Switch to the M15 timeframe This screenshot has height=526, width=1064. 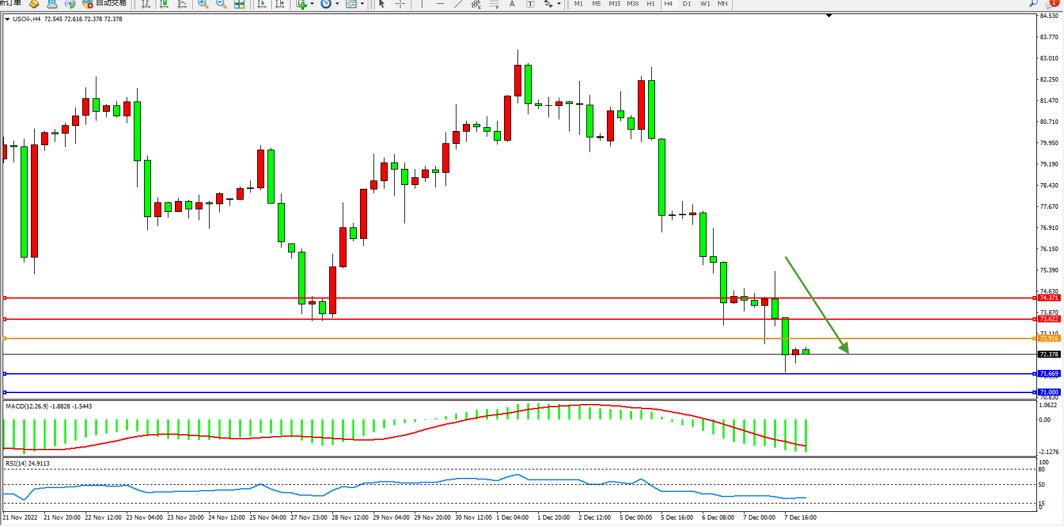pyautogui.click(x=615, y=4)
